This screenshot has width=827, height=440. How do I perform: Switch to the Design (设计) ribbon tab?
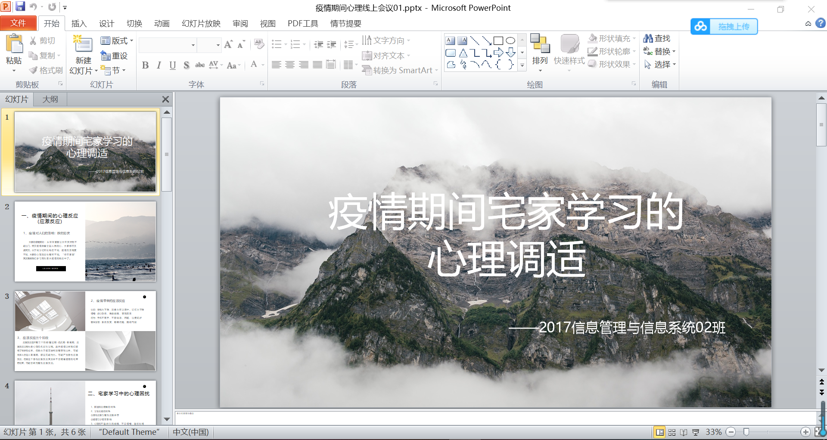(106, 23)
